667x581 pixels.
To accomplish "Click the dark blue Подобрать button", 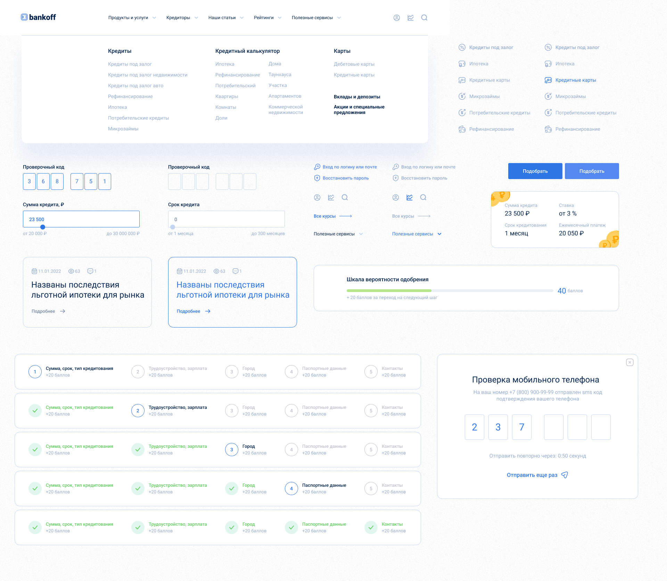I will pyautogui.click(x=535, y=171).
